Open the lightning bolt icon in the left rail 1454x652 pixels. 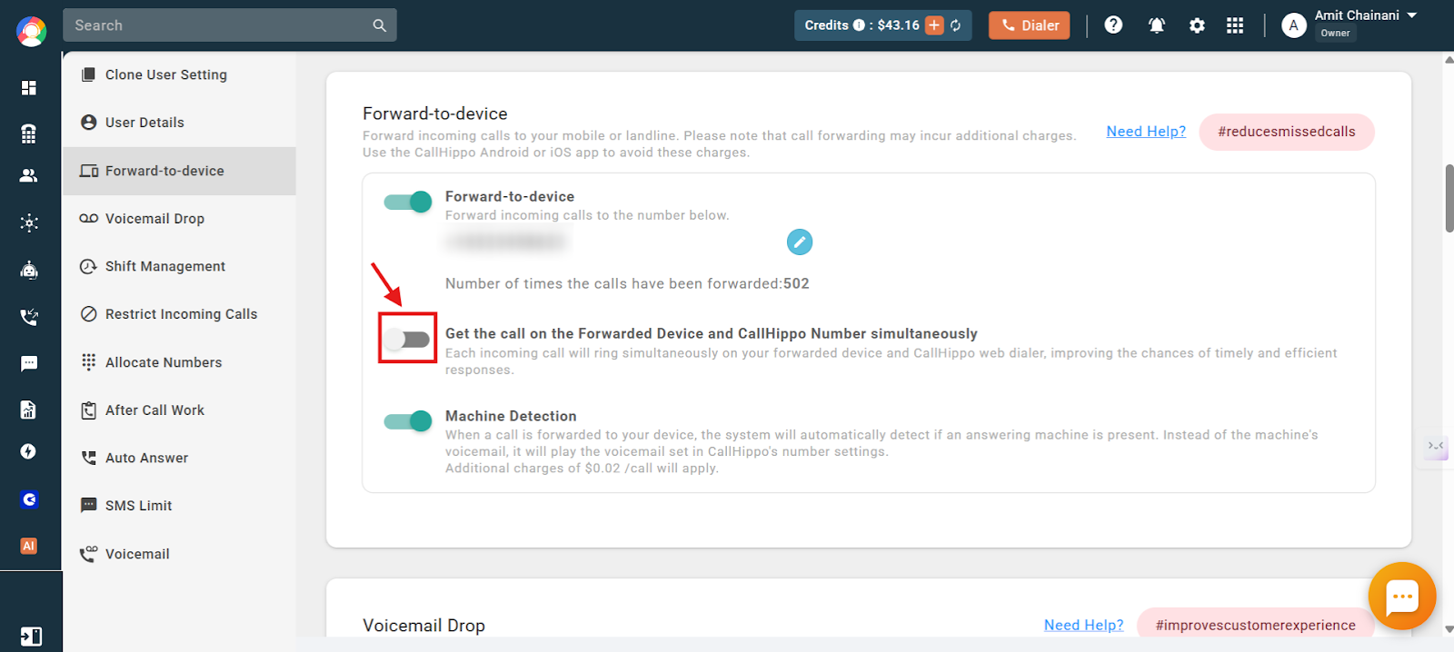[29, 451]
